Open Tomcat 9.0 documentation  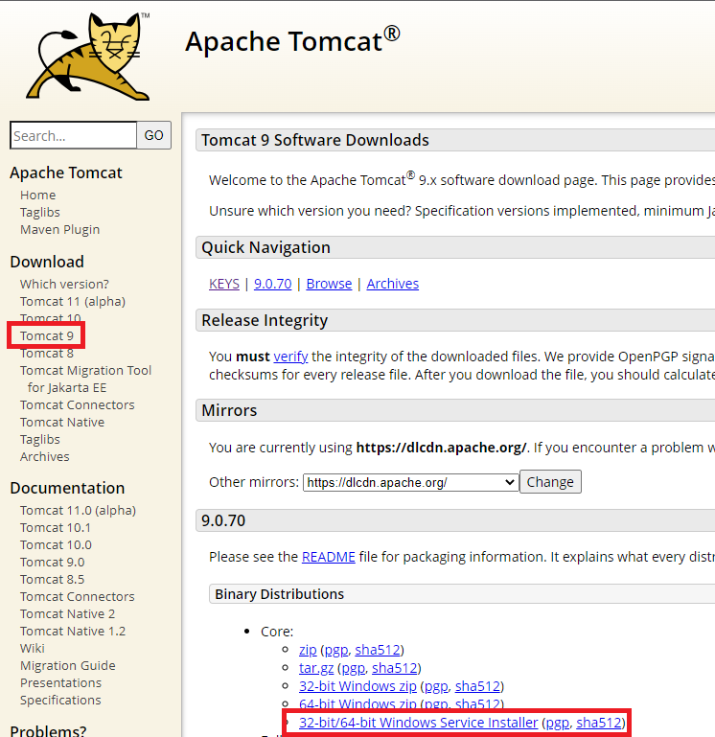point(52,562)
